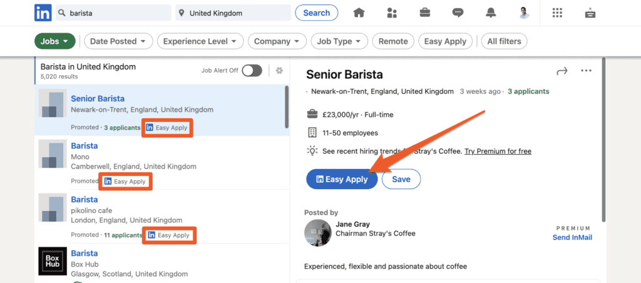Expand the Date Posted filter dropdown

pyautogui.click(x=118, y=41)
